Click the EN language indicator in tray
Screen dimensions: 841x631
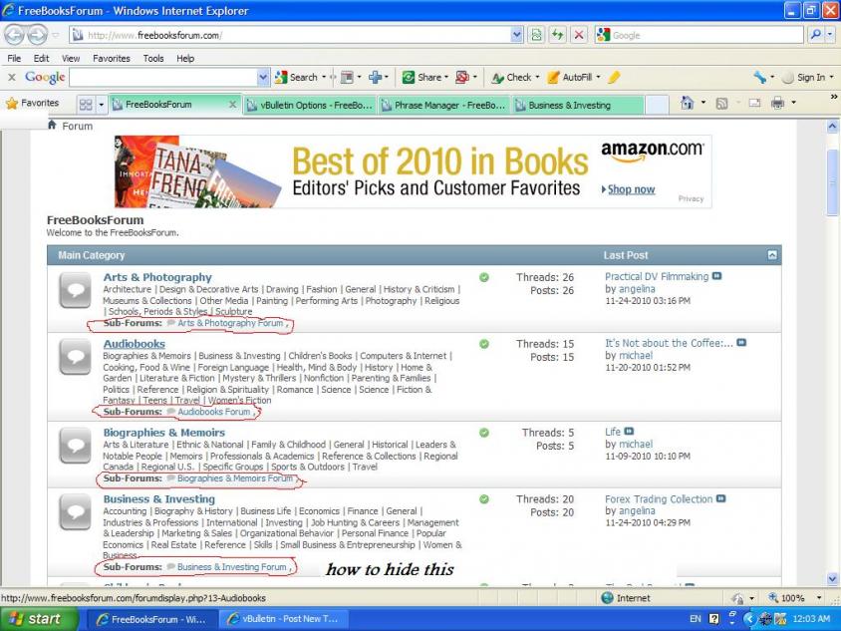pos(696,619)
